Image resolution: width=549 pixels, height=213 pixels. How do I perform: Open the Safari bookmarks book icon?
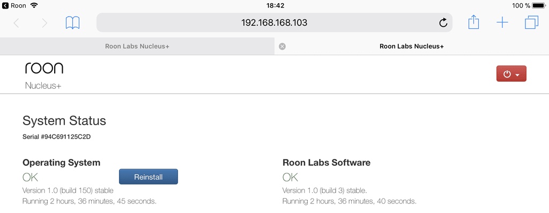(x=72, y=23)
